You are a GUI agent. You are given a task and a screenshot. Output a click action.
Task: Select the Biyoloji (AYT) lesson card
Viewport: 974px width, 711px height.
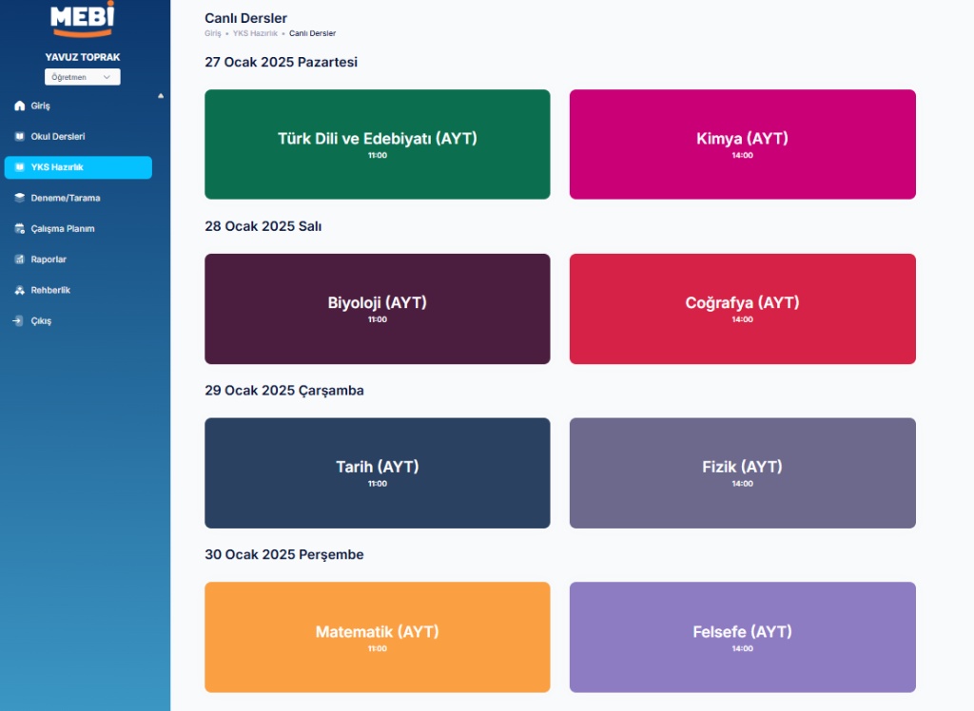(377, 308)
